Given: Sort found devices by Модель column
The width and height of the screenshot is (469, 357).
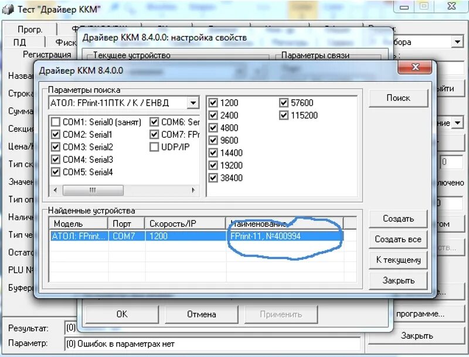Looking at the screenshot, I should [79, 224].
